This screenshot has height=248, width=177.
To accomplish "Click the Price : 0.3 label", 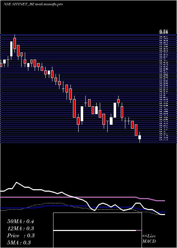I will pyautogui.click(x=21, y=236).
